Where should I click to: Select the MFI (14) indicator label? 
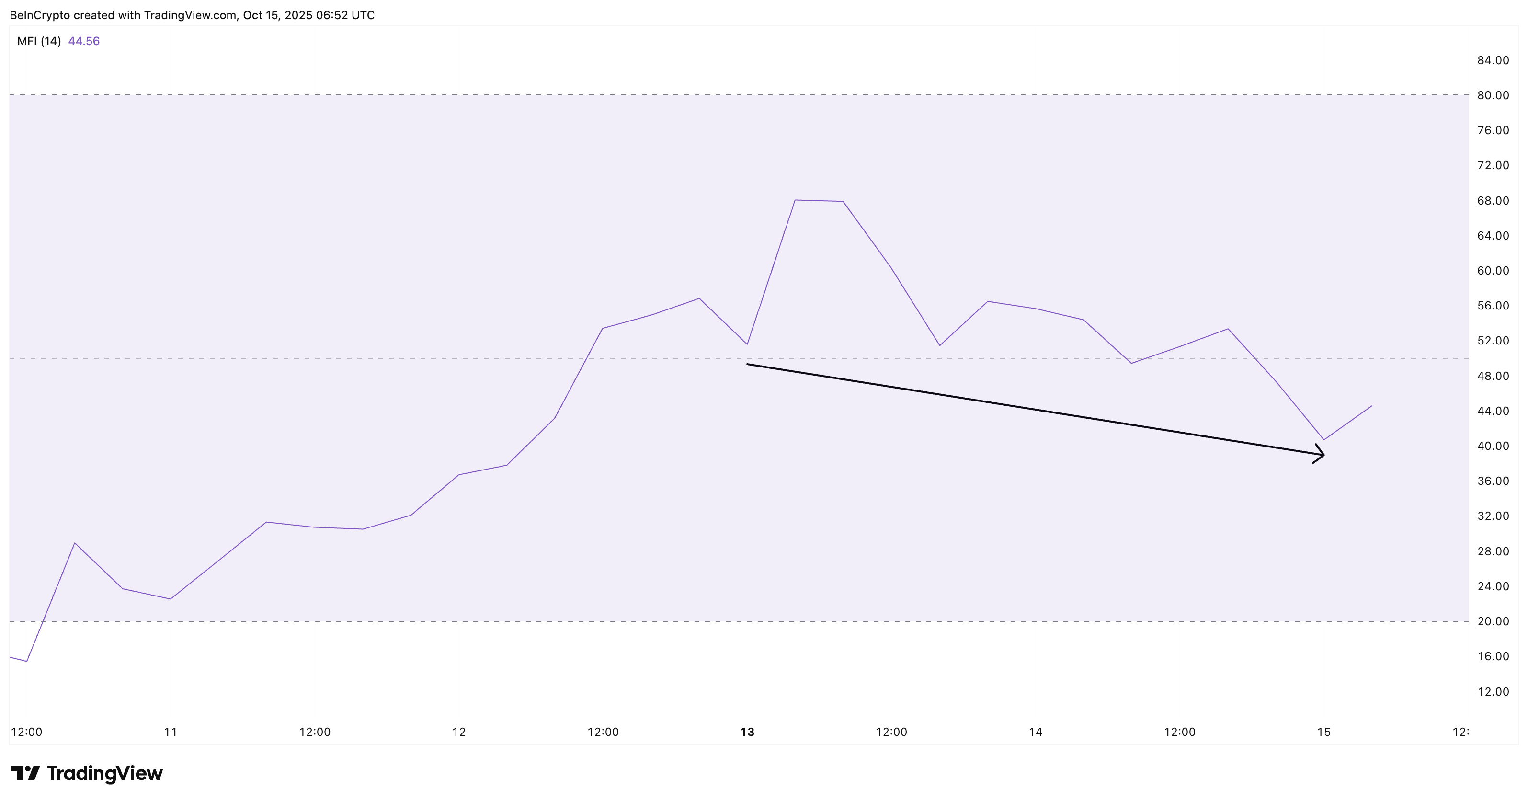coord(39,41)
